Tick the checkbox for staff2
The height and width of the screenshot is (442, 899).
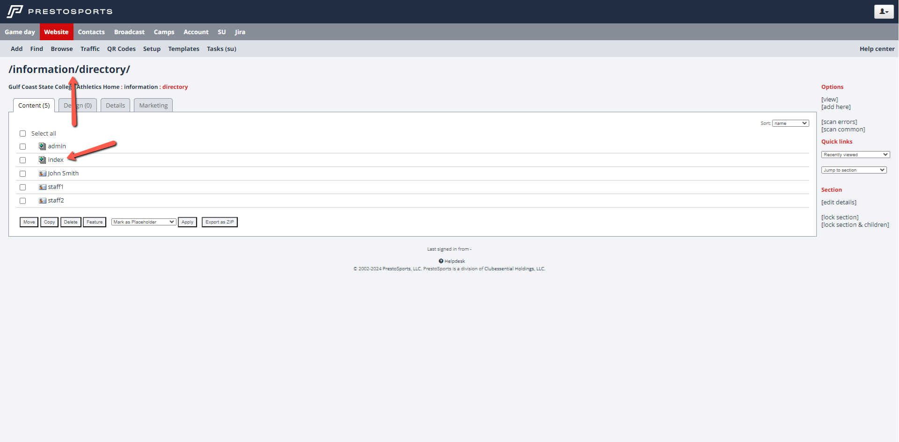22,201
